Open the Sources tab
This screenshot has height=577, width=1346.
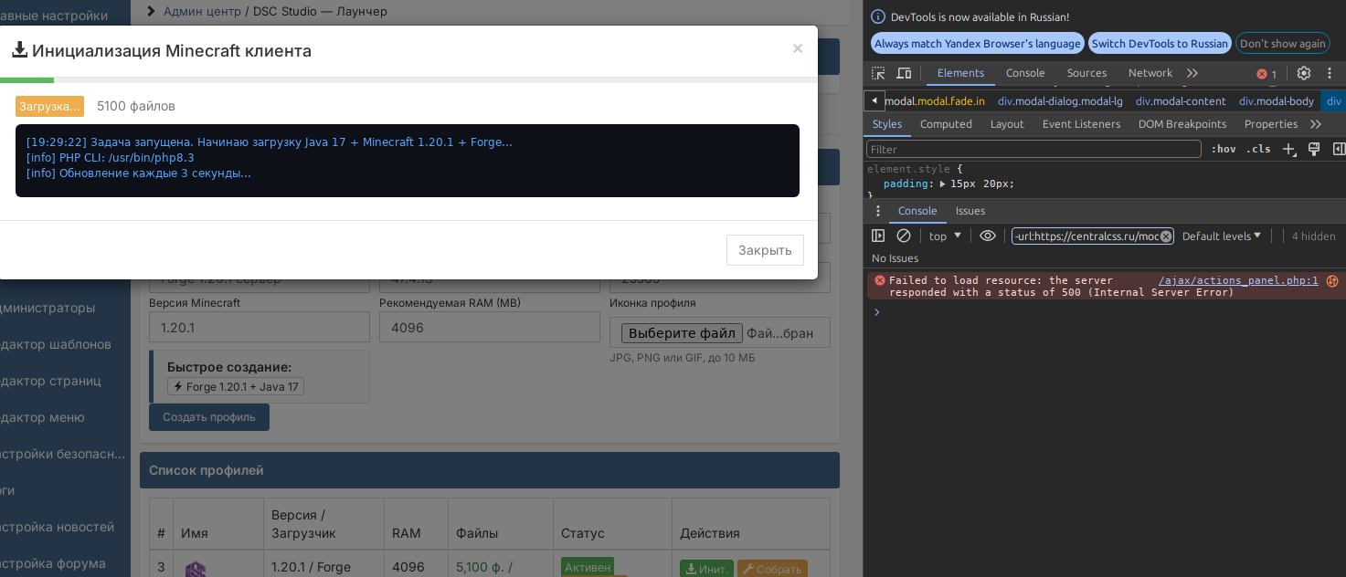tap(1086, 73)
